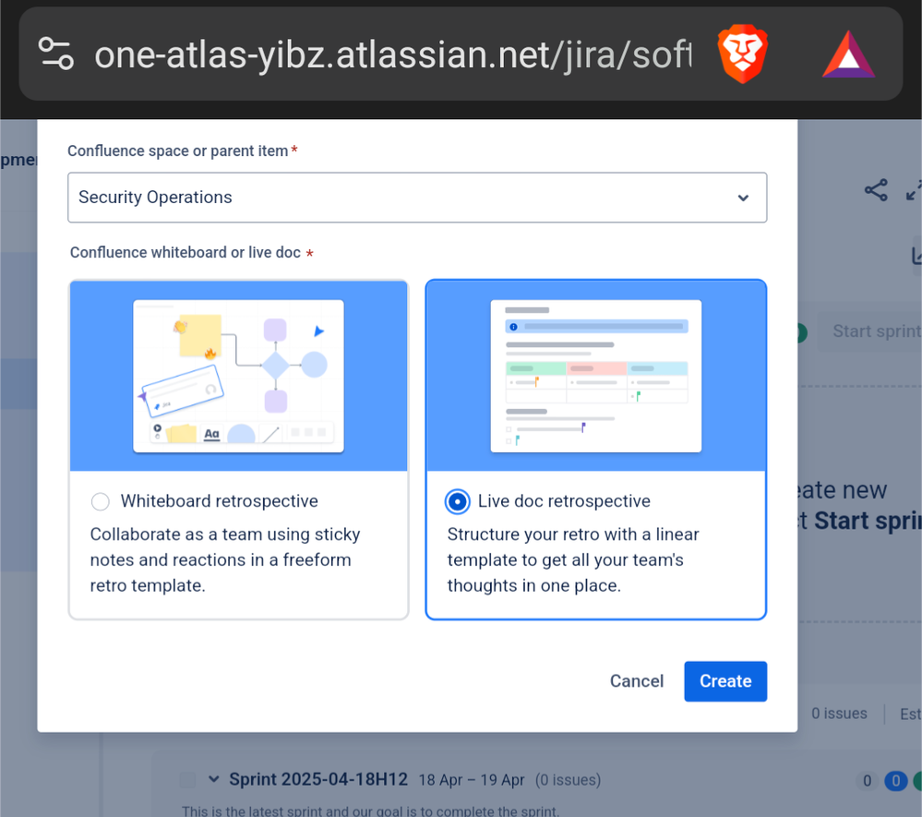922x817 pixels.
Task: Select the Whiteboard retrospective preview image
Action: (x=238, y=375)
